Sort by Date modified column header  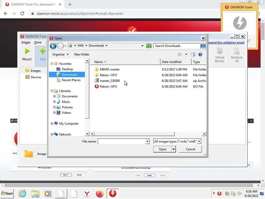[176, 62]
